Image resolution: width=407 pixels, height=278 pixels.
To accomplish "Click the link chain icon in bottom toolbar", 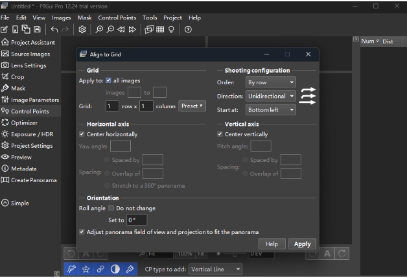I will click(100, 269).
